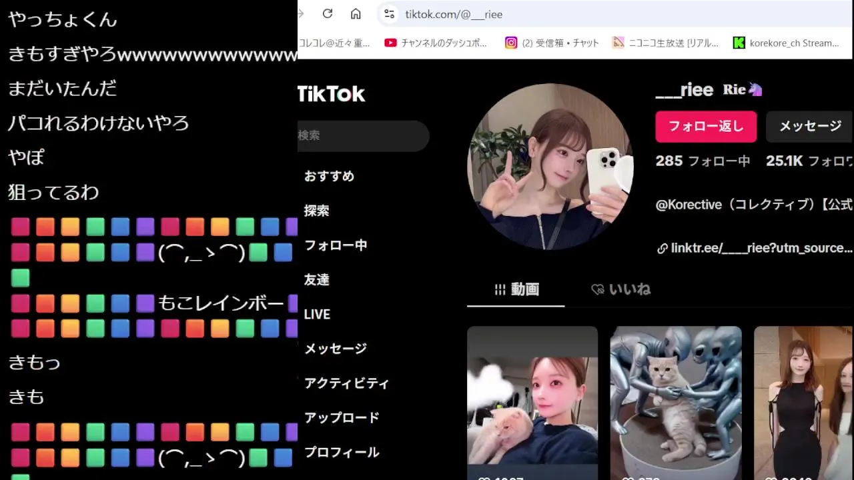This screenshot has width=854, height=480.
Task: Switch to the 動画 videos tab
Action: tap(516, 289)
